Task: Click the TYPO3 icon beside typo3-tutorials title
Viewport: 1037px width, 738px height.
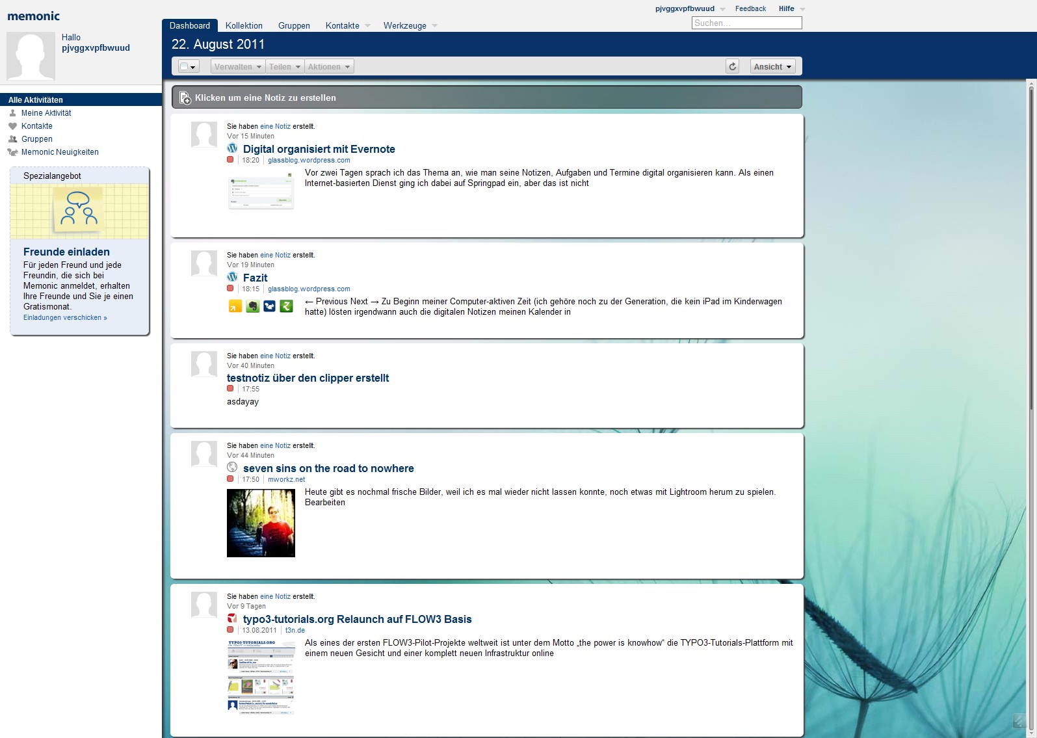Action: 232,618
